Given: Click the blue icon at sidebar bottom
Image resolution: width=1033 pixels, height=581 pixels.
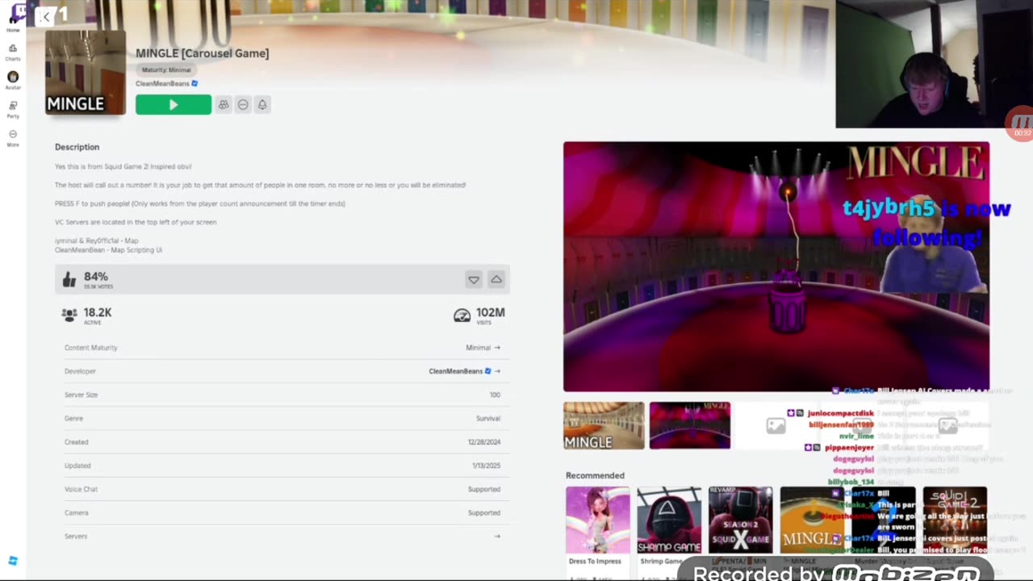Looking at the screenshot, I should [x=13, y=561].
